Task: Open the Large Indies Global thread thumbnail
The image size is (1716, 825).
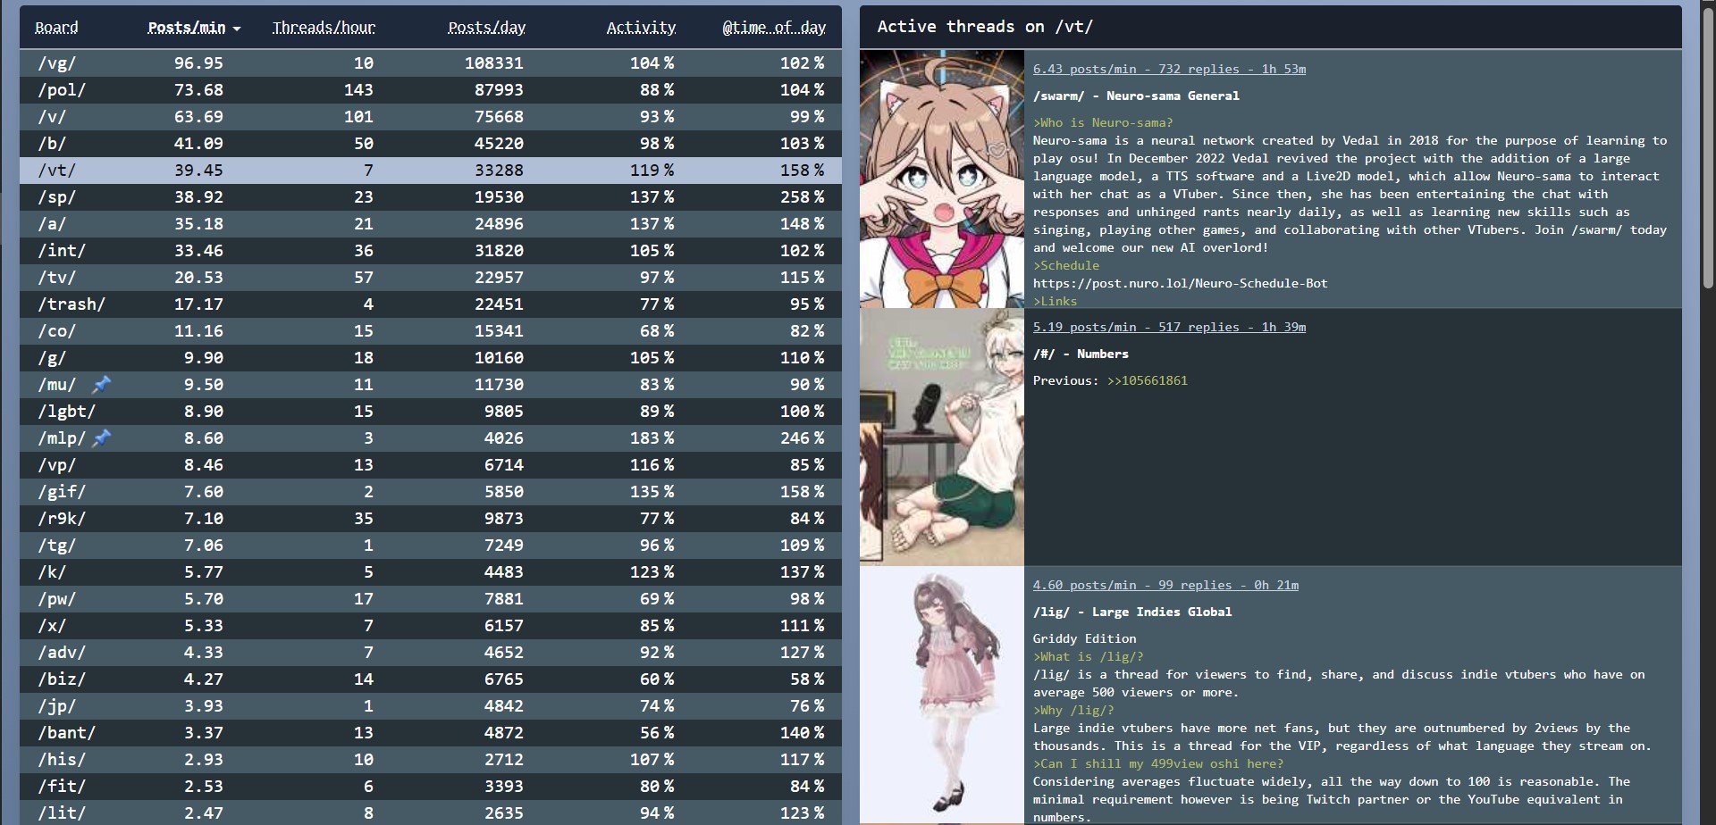Action: (x=942, y=696)
